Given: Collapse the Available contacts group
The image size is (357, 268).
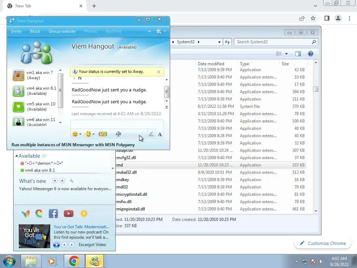Looking at the screenshot, I should 17,156.
